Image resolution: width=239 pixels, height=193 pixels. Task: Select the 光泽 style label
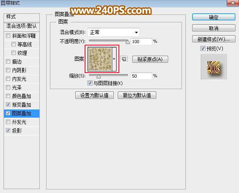(17, 87)
